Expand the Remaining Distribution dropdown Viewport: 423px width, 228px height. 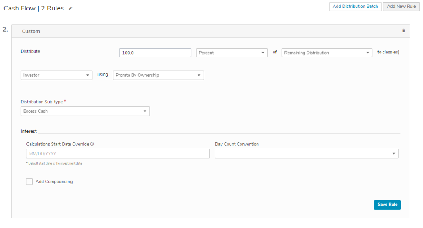[327, 53]
